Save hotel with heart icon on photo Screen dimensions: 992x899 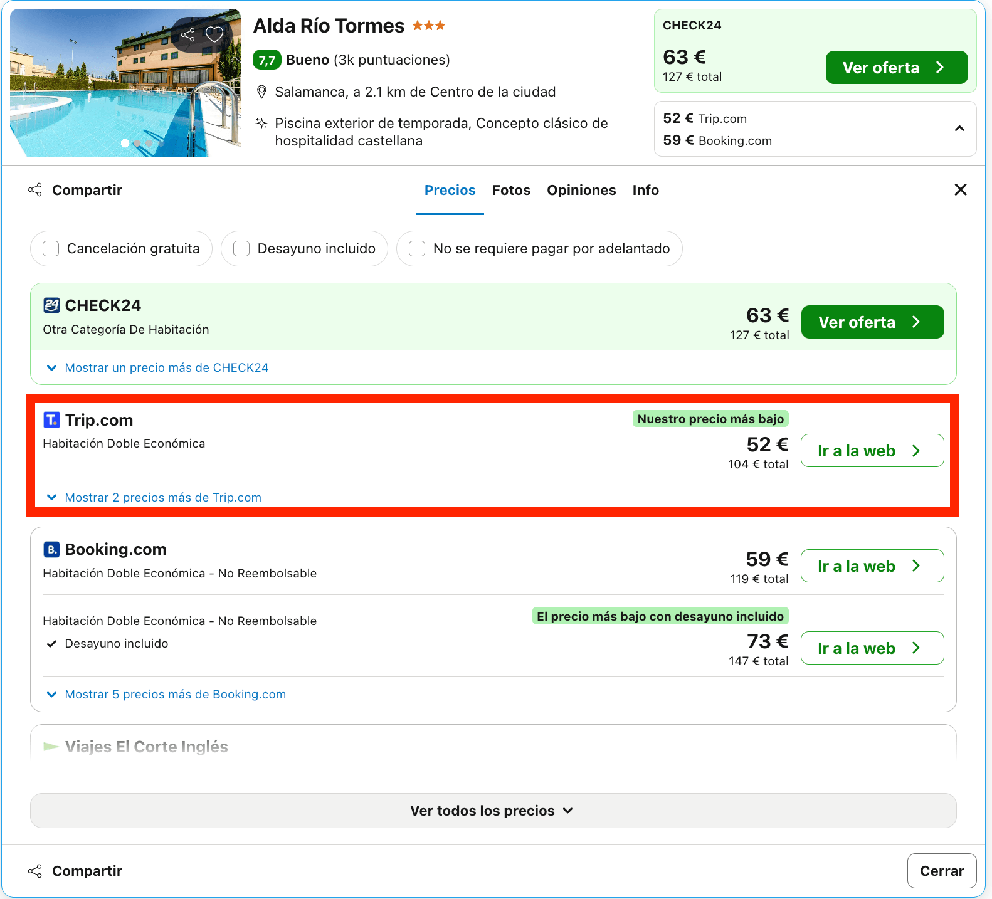click(214, 34)
